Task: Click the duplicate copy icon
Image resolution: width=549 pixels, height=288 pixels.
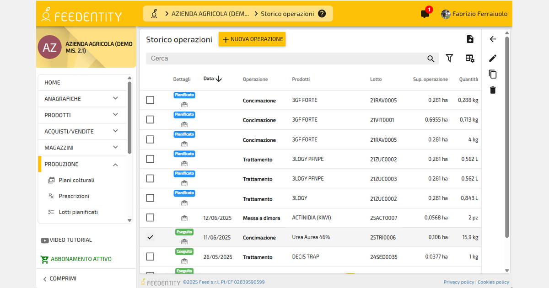Action: point(492,74)
